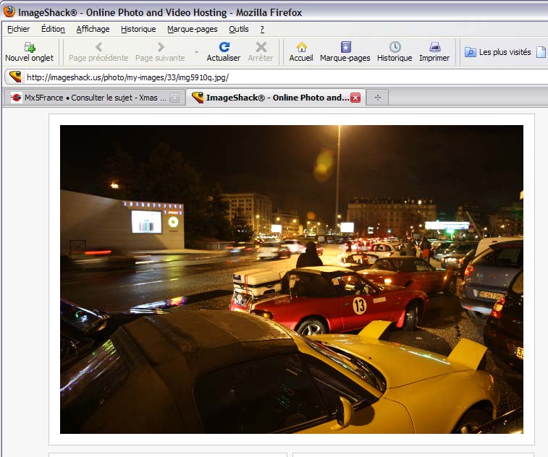Image resolution: width=548 pixels, height=457 pixels.
Task: Open the Édition menu
Action: coord(53,29)
